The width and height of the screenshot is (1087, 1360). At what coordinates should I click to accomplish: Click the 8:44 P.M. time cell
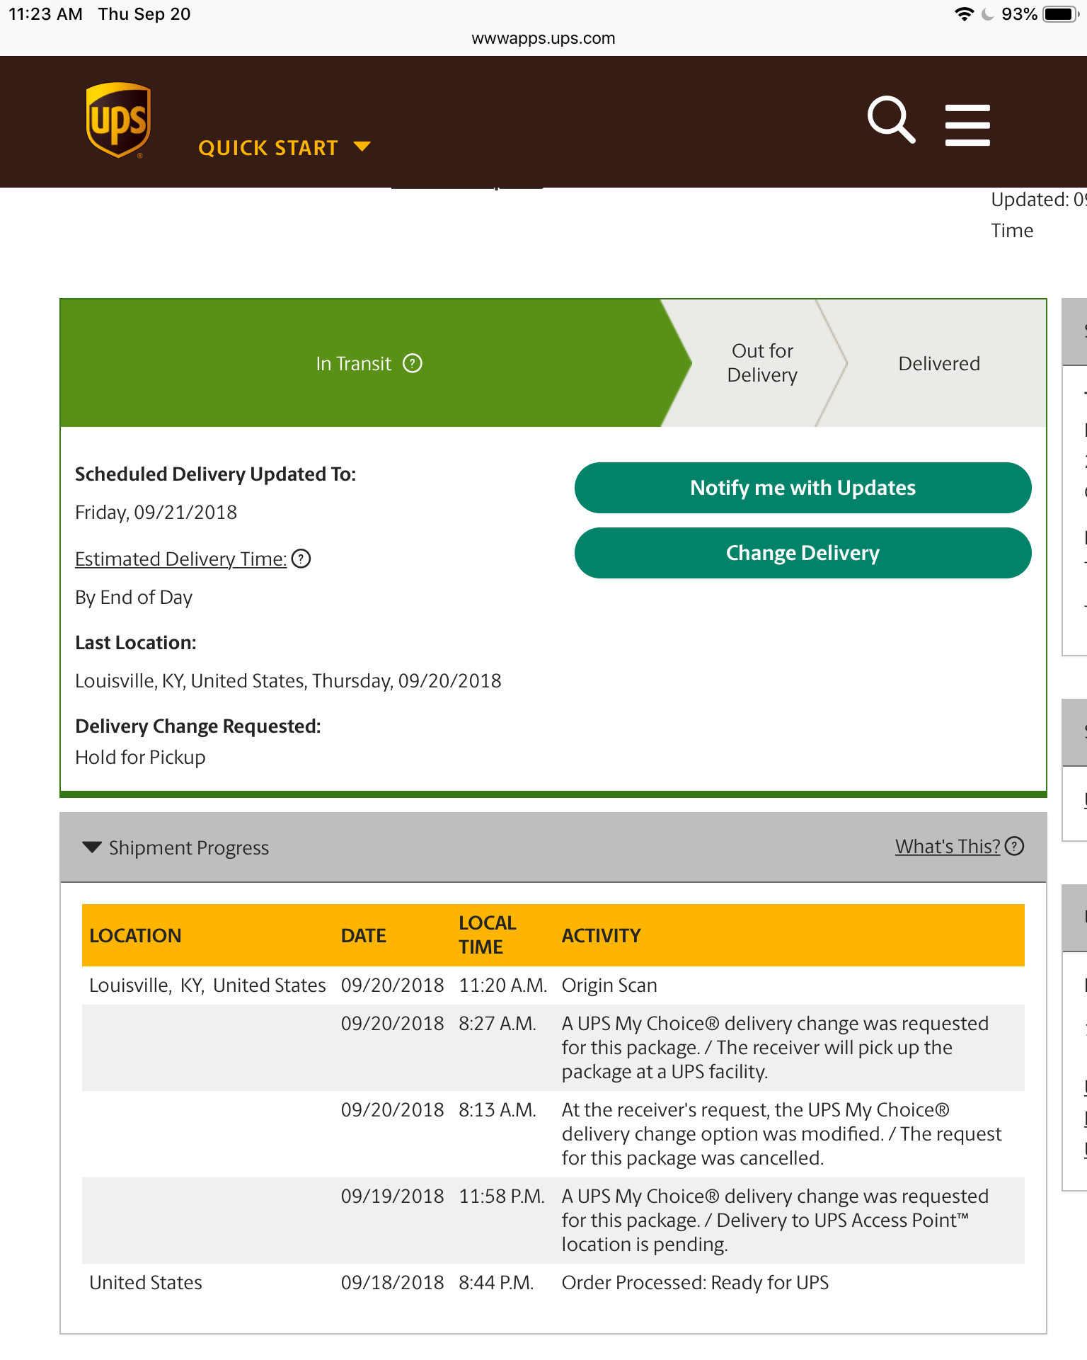[x=496, y=1282]
